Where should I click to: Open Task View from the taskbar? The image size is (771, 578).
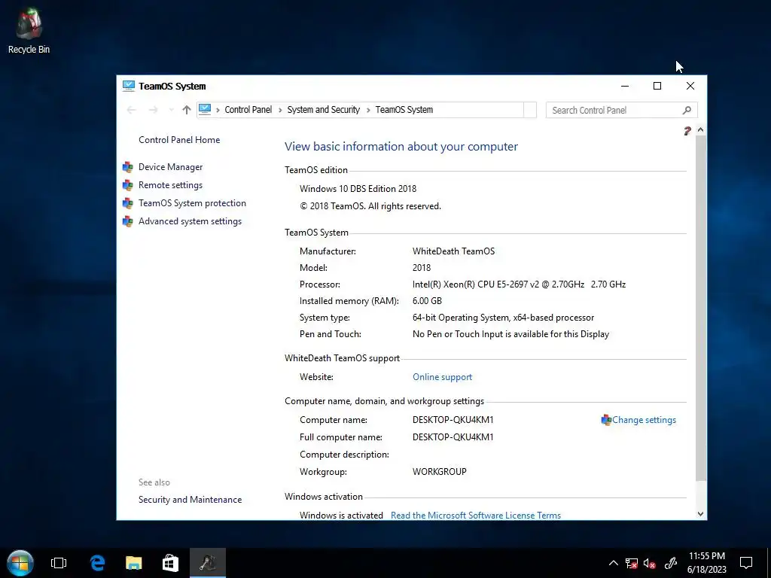pyautogui.click(x=59, y=563)
